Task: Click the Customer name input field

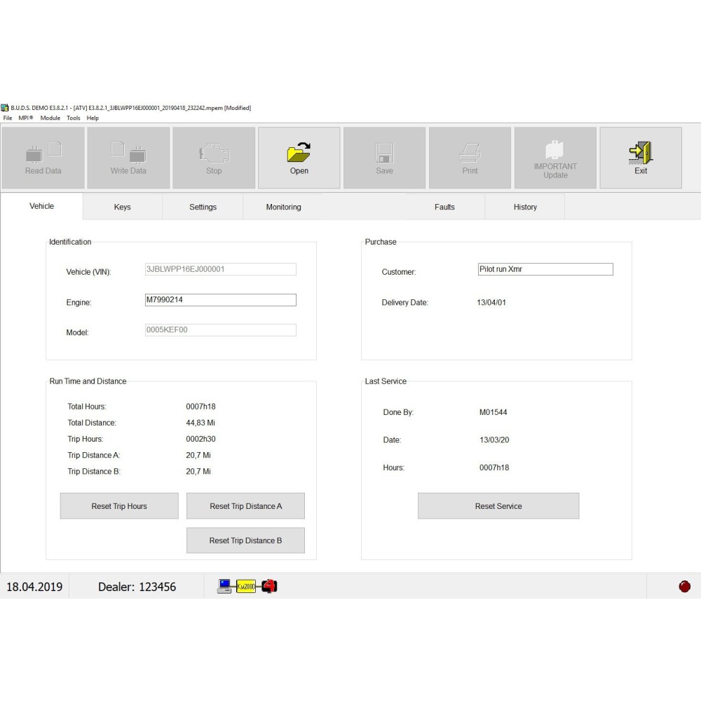Action: [x=545, y=269]
